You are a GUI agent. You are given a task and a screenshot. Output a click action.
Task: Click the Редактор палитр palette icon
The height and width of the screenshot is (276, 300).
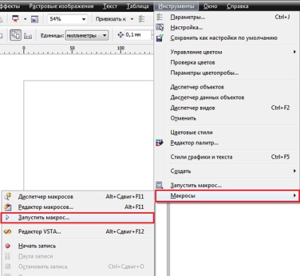pos(160,143)
